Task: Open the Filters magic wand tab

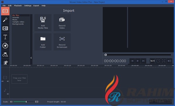Action: pyautogui.click(x=5, y=20)
